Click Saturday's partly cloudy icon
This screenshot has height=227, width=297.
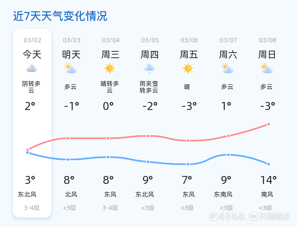click(228, 69)
